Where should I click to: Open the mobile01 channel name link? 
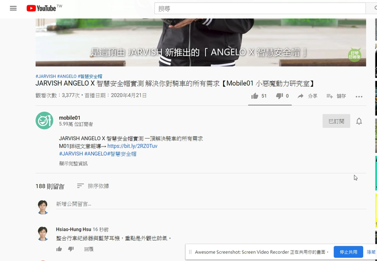tap(70, 118)
